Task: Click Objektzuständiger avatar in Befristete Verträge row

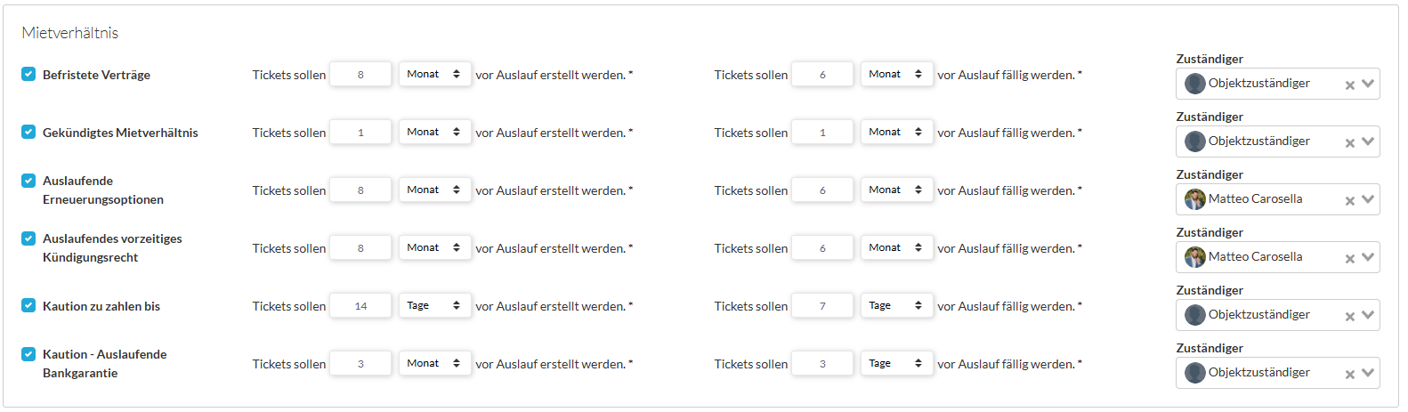Action: click(x=1194, y=84)
